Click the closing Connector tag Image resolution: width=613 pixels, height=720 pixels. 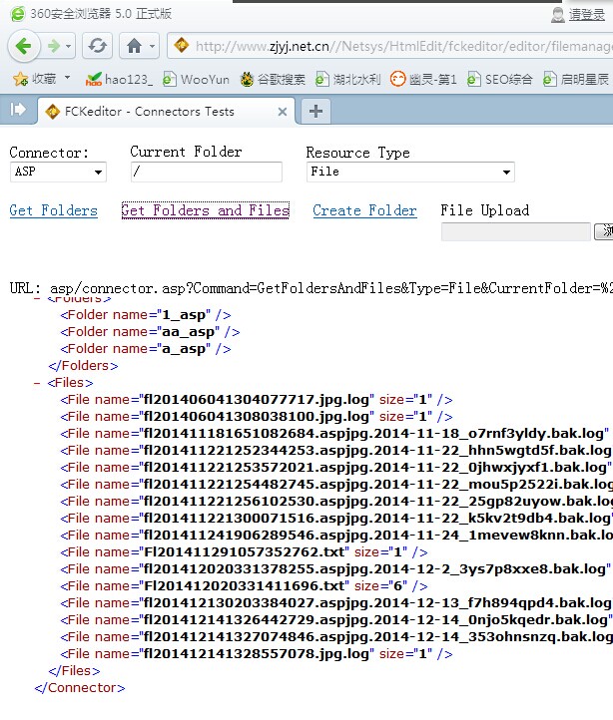[x=80, y=688]
